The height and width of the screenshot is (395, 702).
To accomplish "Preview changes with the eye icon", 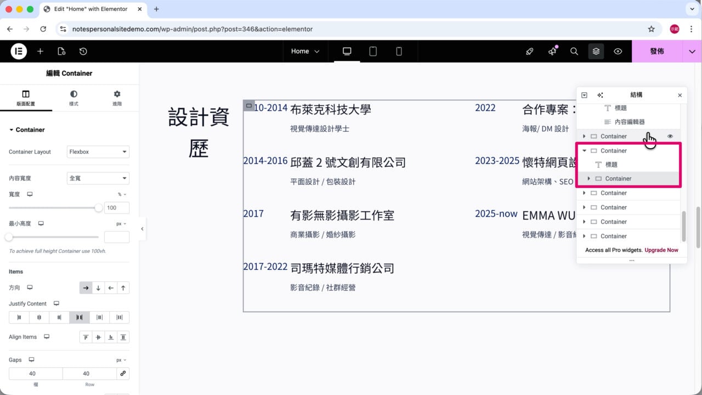I will tap(618, 51).
